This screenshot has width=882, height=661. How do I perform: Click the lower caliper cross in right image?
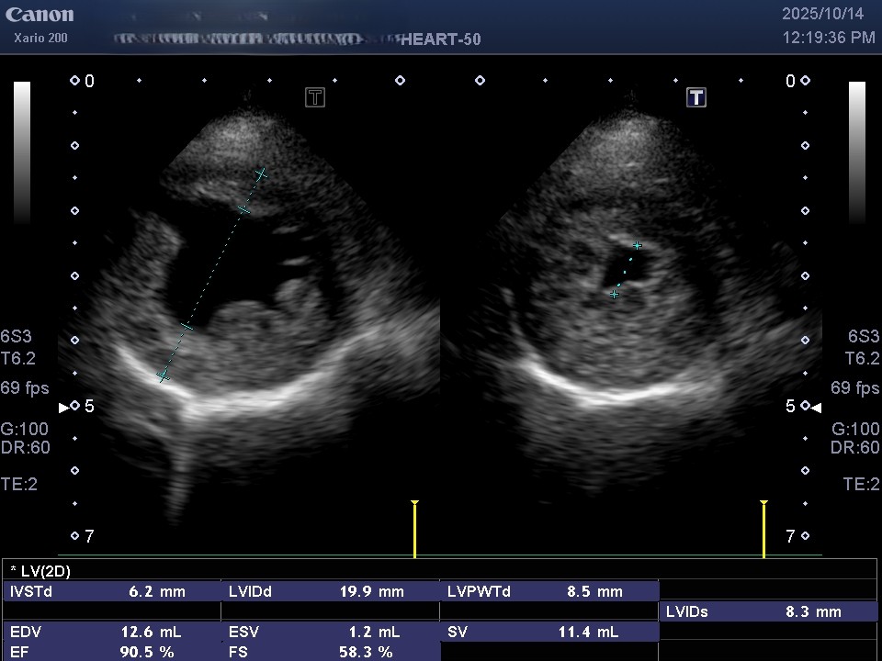[615, 294]
